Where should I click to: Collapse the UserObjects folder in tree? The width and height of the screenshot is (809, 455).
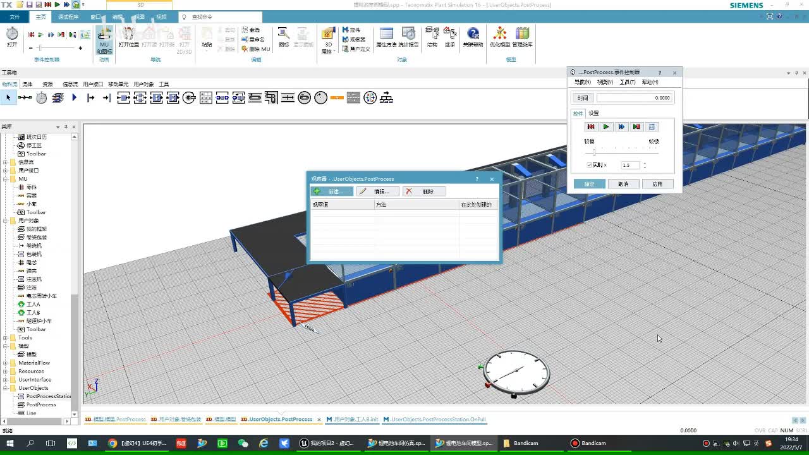tap(6, 388)
